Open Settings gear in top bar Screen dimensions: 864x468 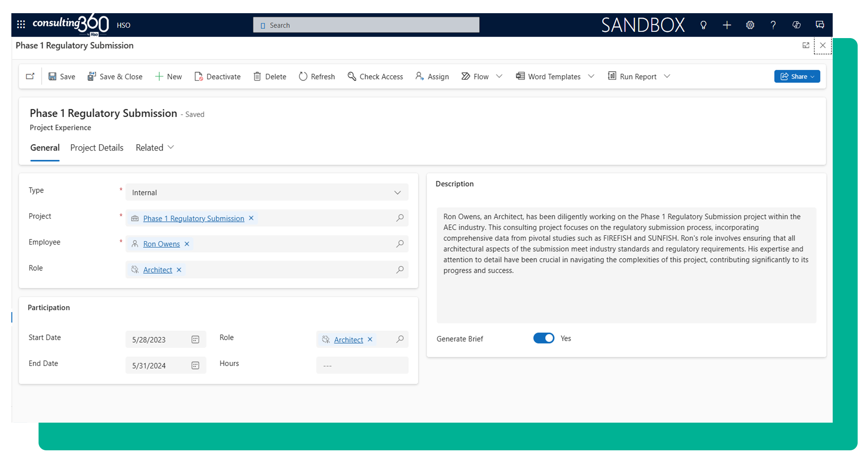750,25
